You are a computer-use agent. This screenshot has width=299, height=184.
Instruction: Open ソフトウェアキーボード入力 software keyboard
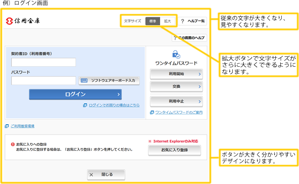tap(109, 81)
